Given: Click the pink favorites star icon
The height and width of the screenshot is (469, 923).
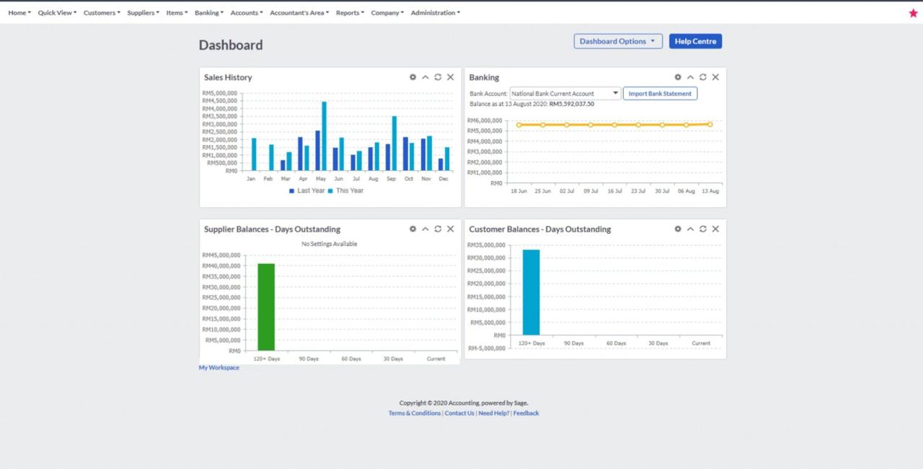Looking at the screenshot, I should [x=913, y=12].
